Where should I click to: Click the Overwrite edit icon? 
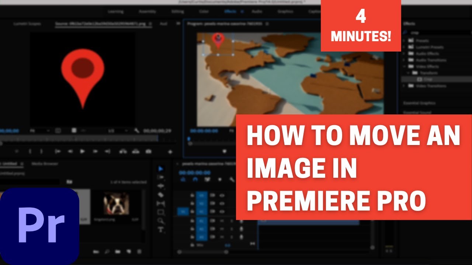tap(136, 151)
